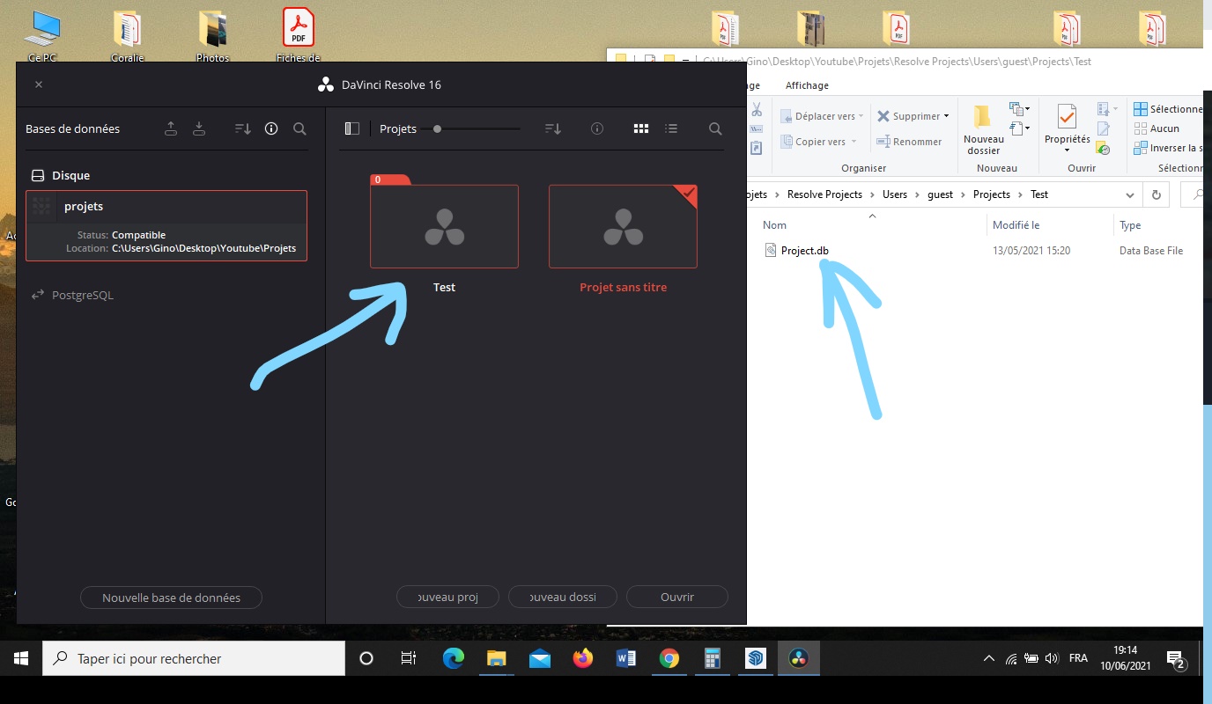The image size is (1212, 704).
Task: Click the Nouveau projet button
Action: [x=447, y=597]
